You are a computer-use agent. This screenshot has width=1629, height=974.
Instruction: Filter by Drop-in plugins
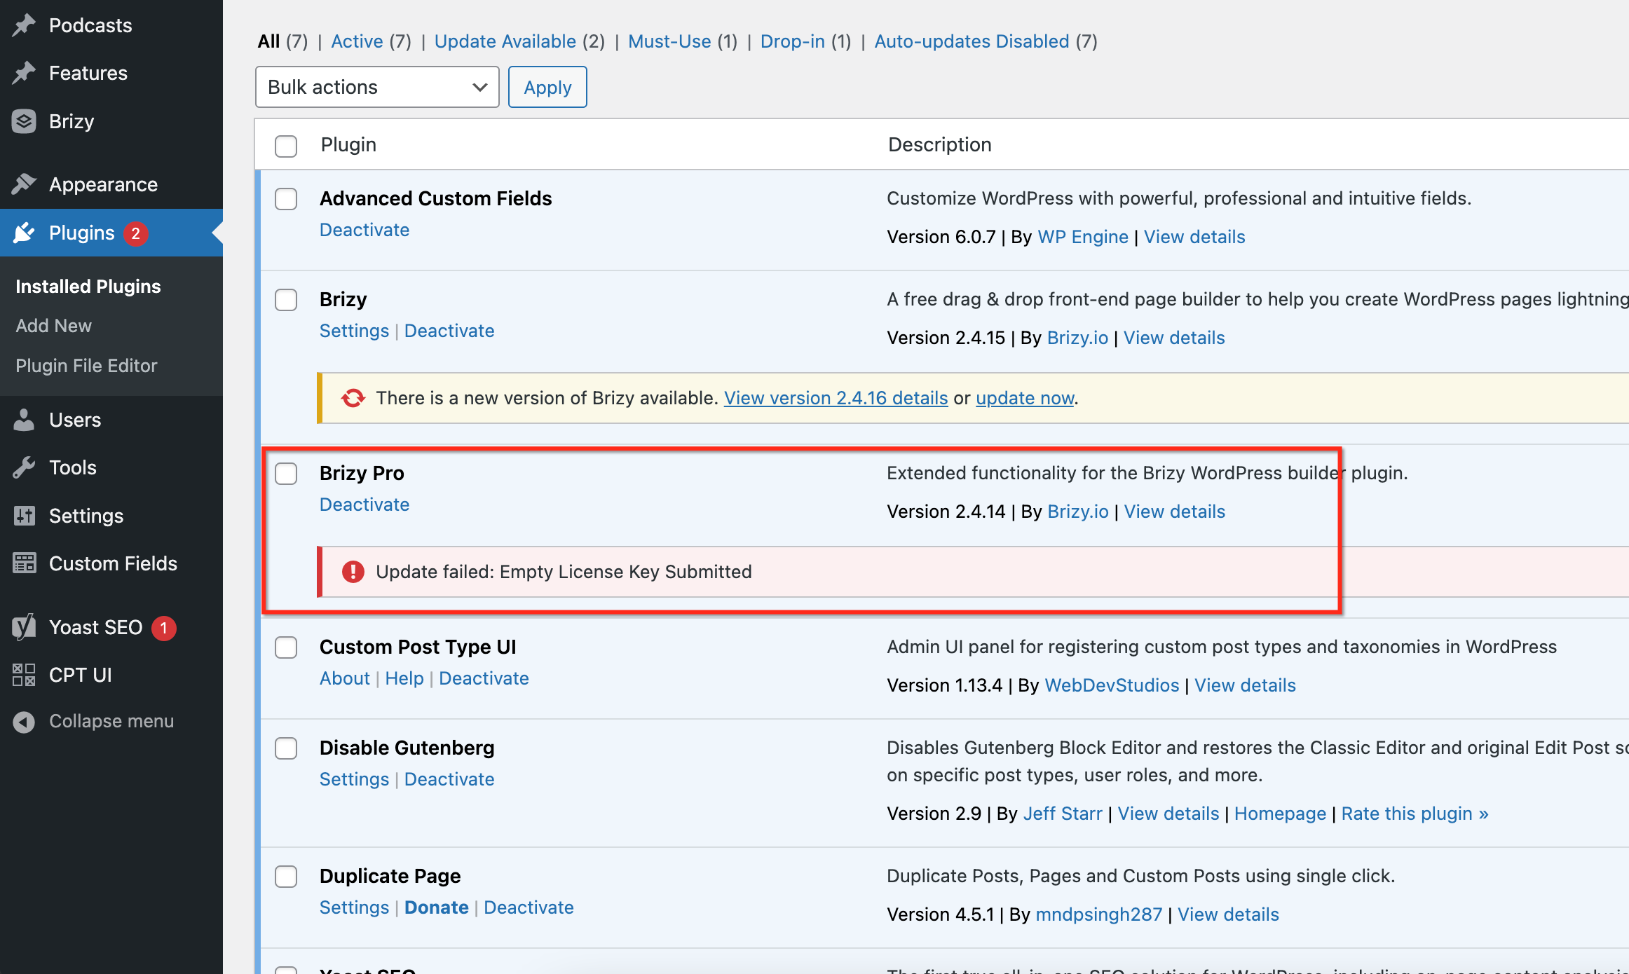[x=793, y=41]
